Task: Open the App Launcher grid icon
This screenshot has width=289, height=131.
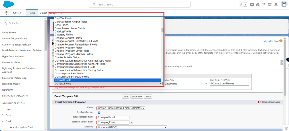Action: pyautogui.click(x=6, y=13)
